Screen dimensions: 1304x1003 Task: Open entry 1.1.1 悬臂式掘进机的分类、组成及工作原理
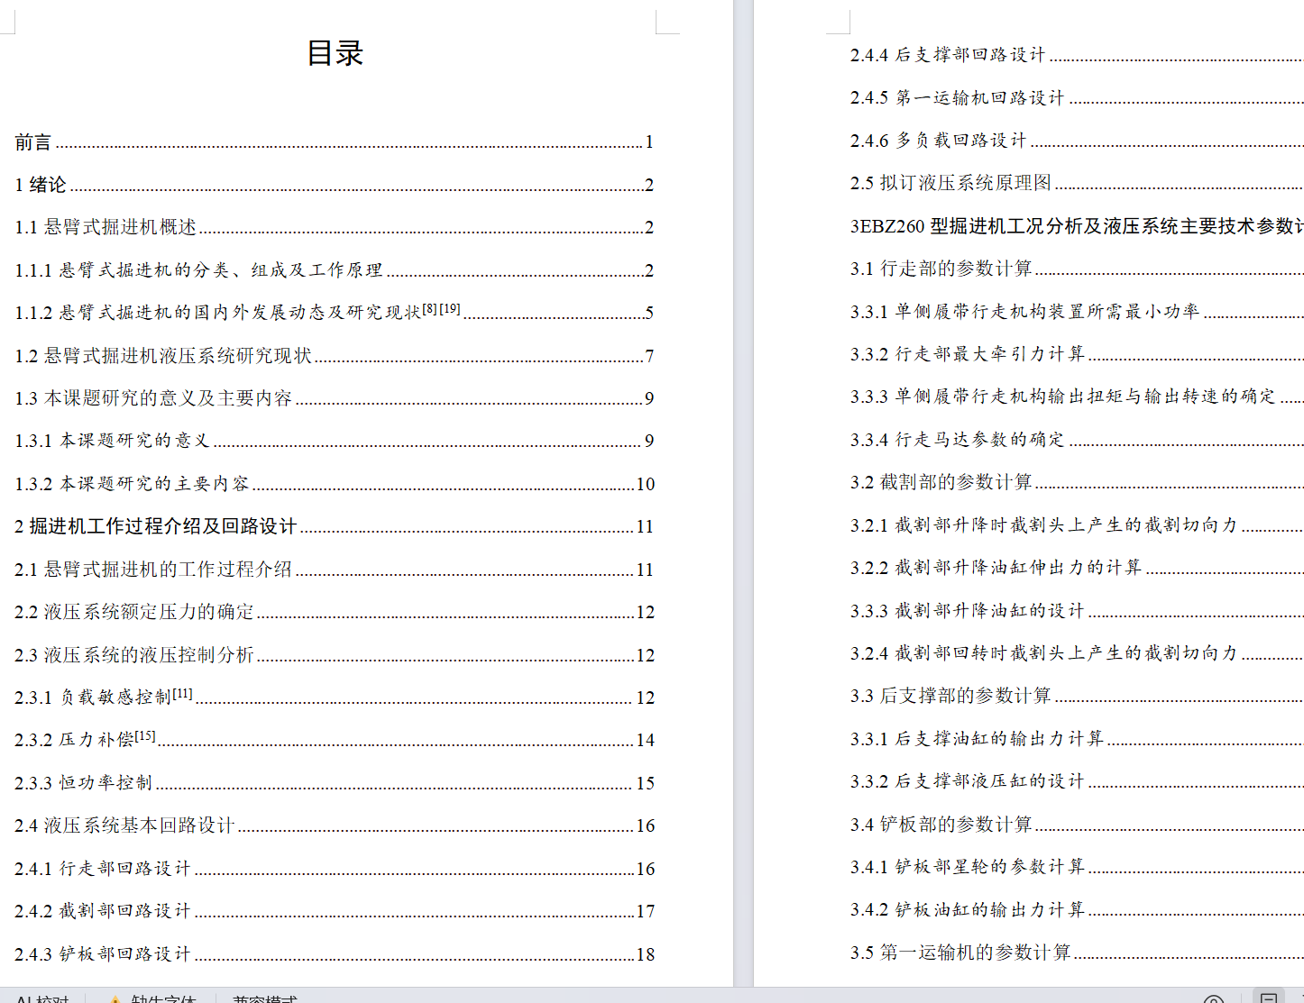point(334,270)
